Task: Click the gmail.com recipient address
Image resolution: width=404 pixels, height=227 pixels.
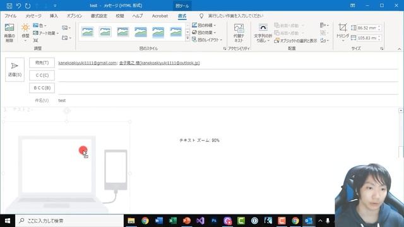Action: (87, 63)
